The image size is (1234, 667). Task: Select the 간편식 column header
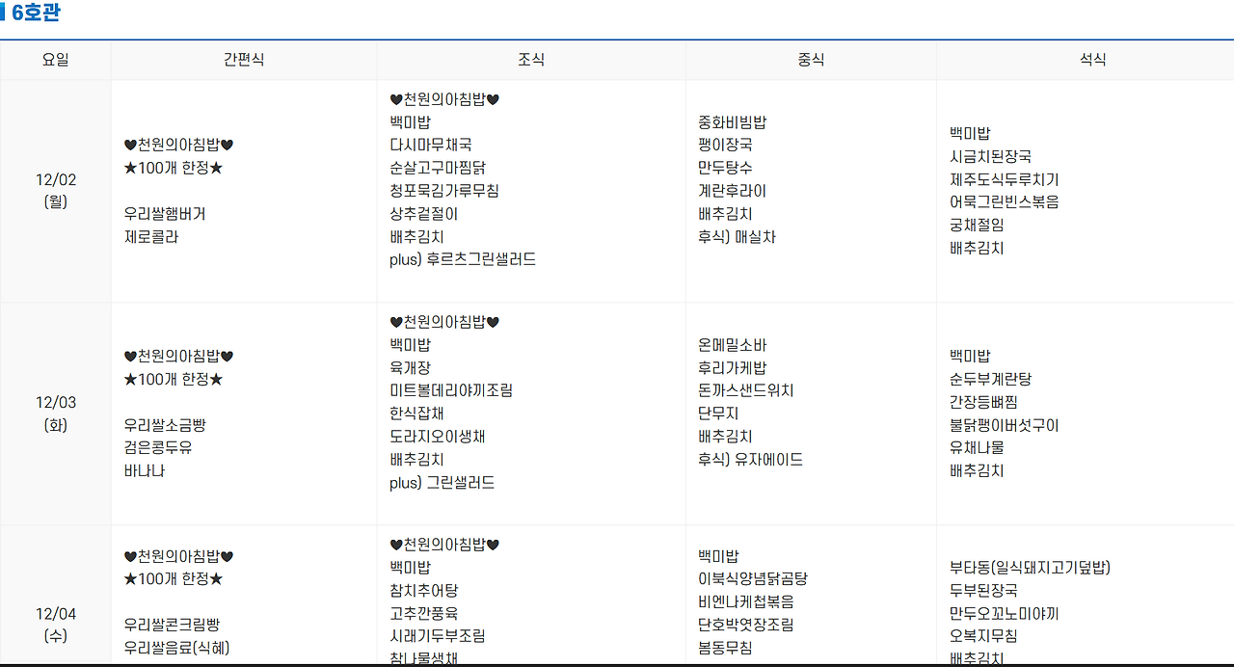[x=243, y=59]
